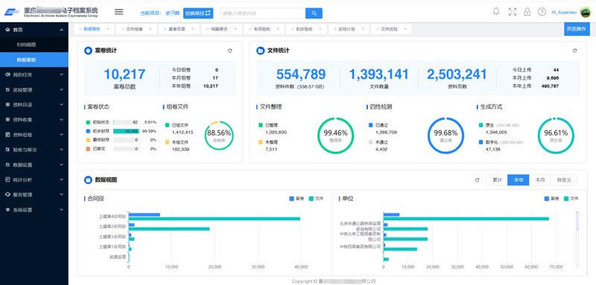Select the 本月 time range

point(539,180)
